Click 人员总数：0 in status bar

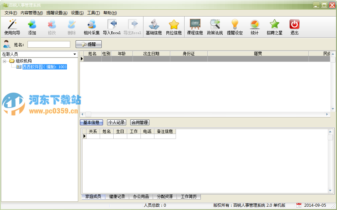155,205
